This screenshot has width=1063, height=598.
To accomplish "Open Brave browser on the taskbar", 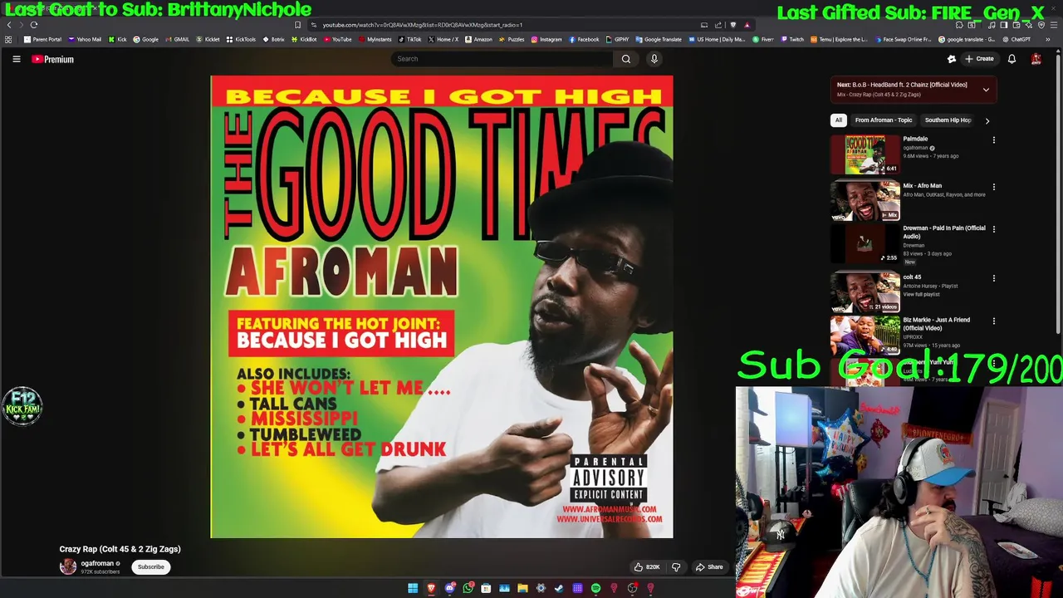I will (431, 588).
